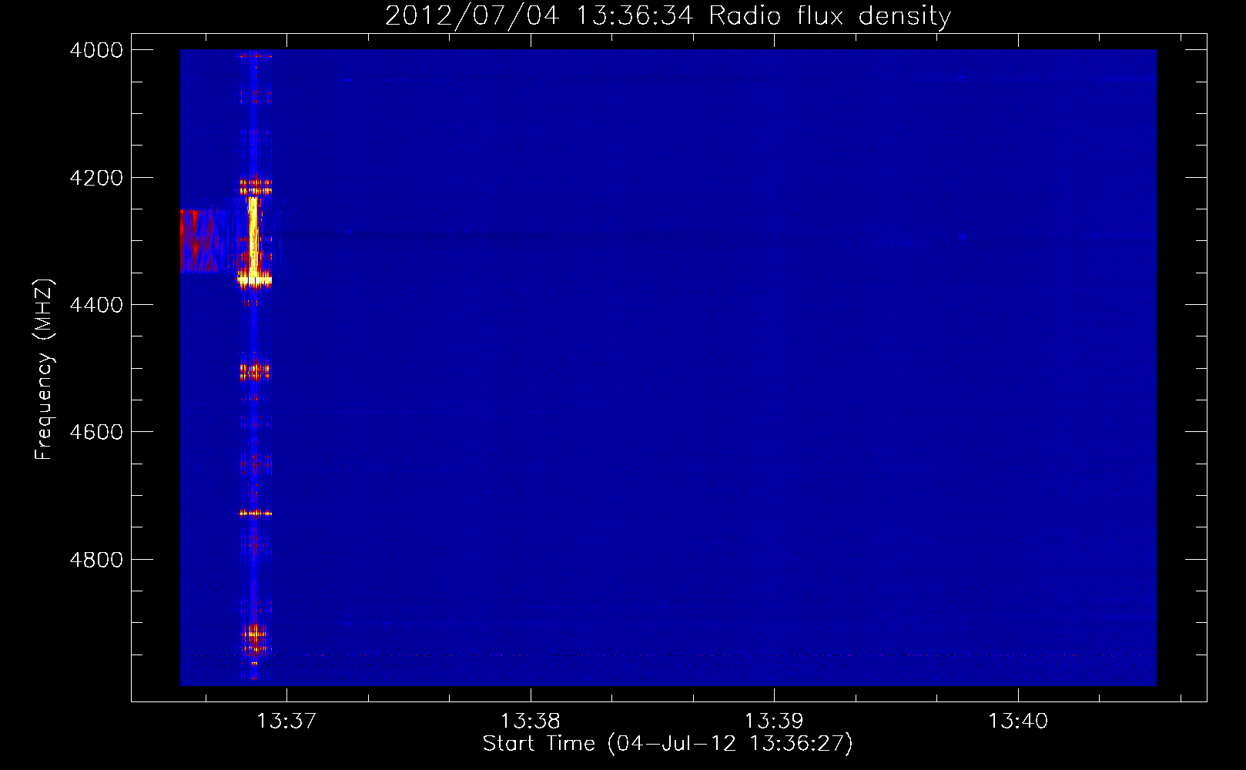Click the 4600 frequency axis label
The image size is (1246, 770).
(96, 432)
